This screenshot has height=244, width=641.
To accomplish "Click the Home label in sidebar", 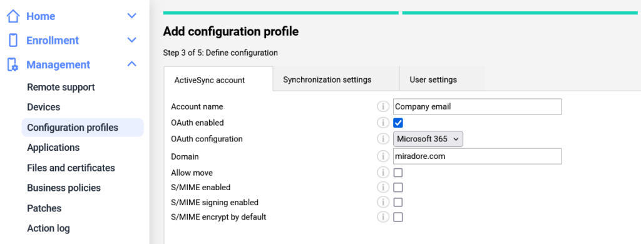I will point(41,16).
